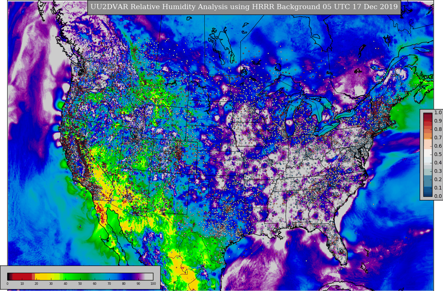The height and width of the screenshot is (291, 443).
Task: Click the '70' label on the bottom humidity colorbar
Action: point(109,284)
